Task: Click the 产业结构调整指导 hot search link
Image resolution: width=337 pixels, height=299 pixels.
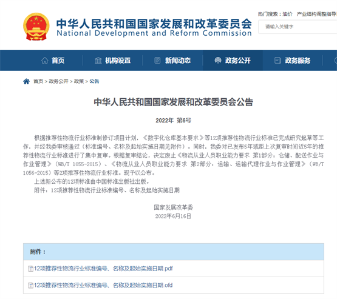Action: pos(316,14)
